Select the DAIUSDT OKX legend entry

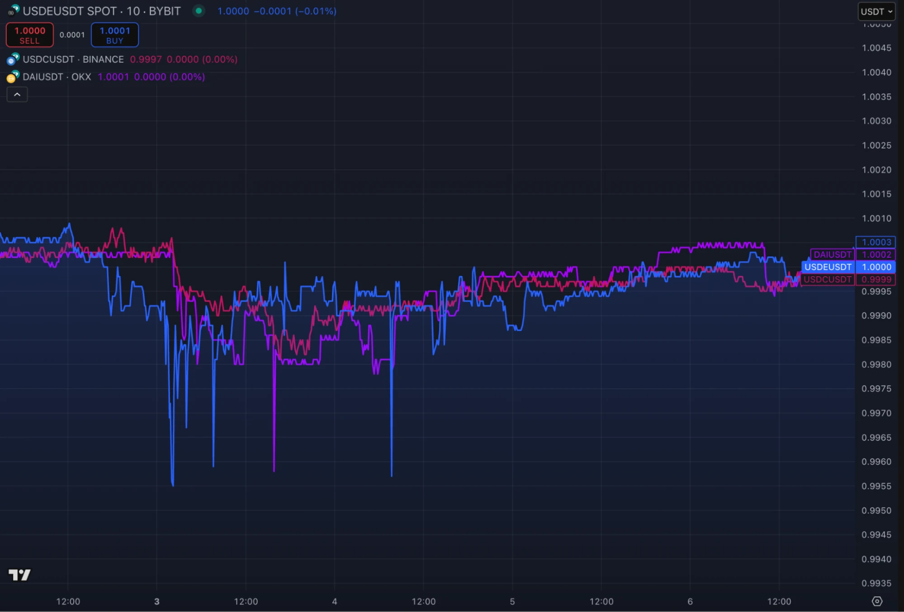point(57,77)
